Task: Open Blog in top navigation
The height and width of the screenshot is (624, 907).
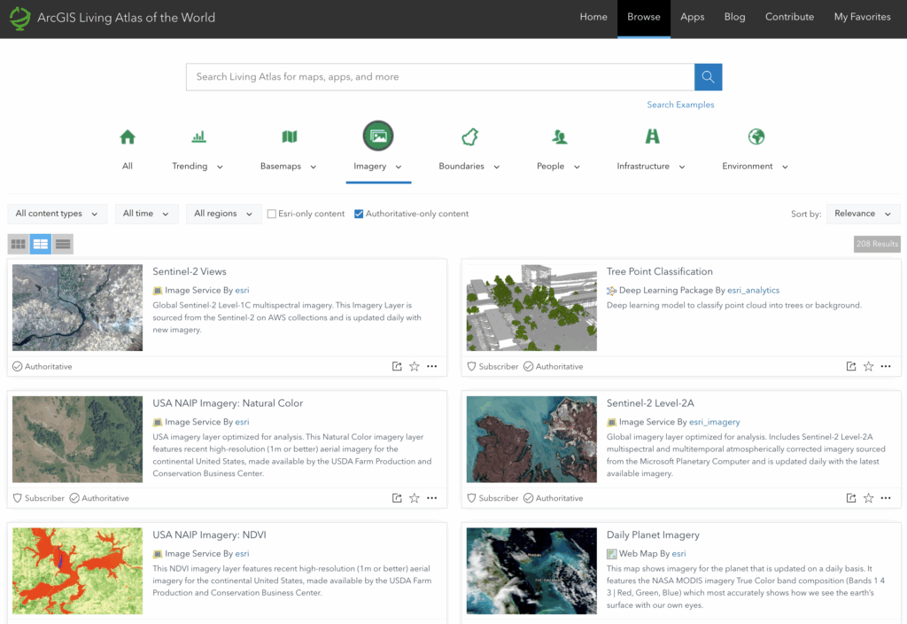Action: [x=734, y=18]
